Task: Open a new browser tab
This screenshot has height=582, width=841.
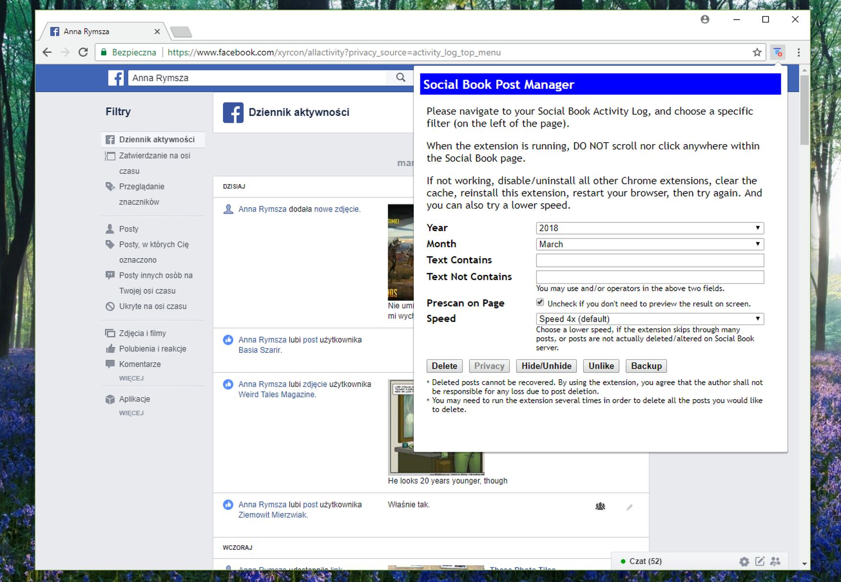Action: (x=181, y=32)
